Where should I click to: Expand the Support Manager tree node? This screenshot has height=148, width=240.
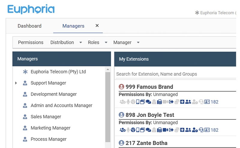[x=16, y=83]
